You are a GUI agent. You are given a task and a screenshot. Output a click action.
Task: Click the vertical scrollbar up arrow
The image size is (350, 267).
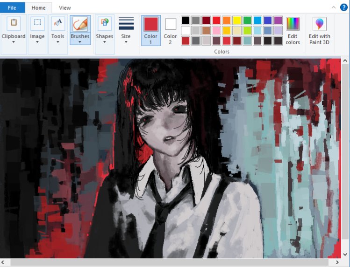(x=345, y=61)
